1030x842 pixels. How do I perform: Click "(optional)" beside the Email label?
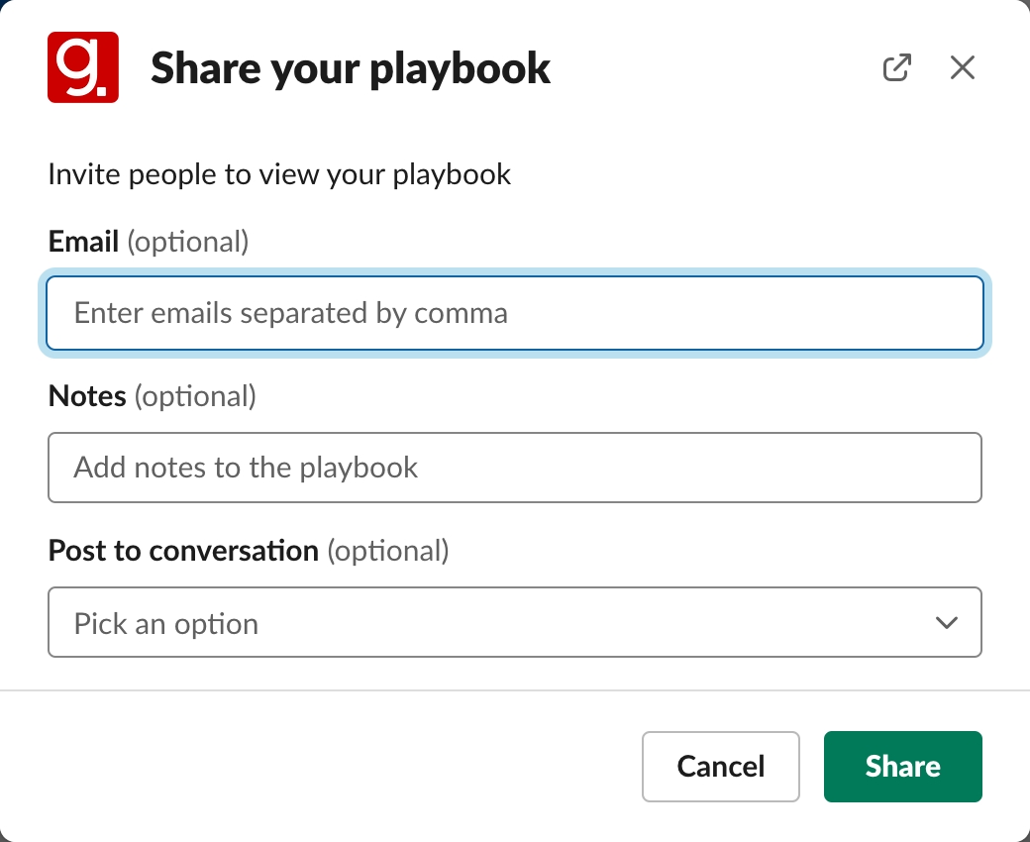tap(188, 241)
